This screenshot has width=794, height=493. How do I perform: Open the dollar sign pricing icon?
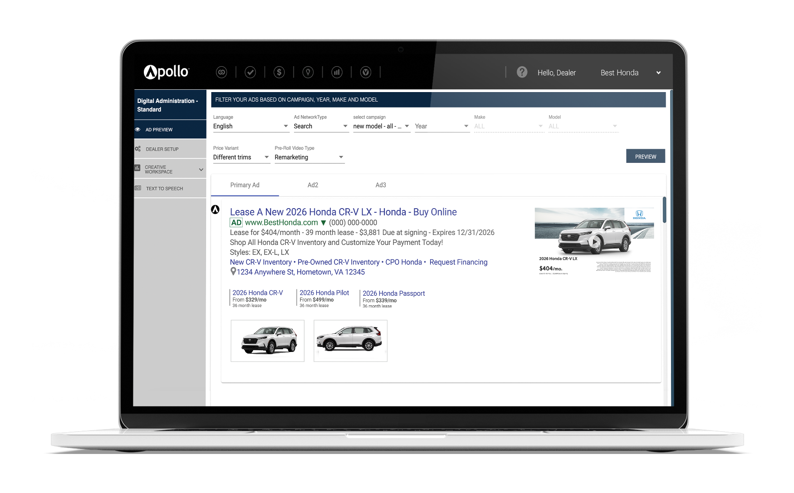pos(279,72)
